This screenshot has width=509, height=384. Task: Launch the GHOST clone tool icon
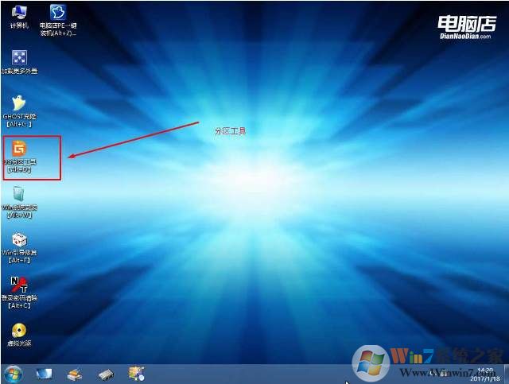(x=19, y=111)
